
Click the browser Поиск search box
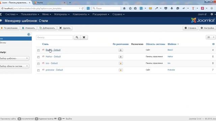106,8
